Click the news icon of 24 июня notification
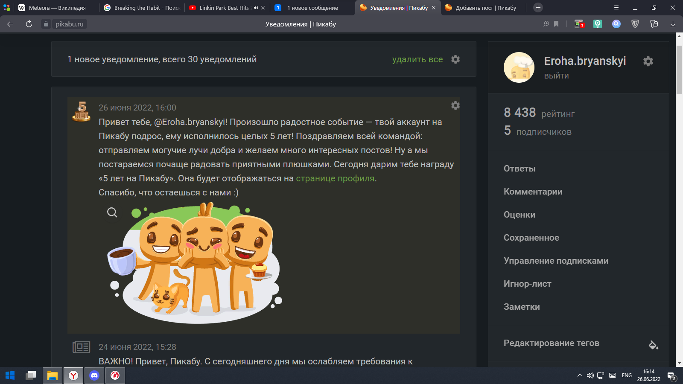This screenshot has height=384, width=683. [81, 347]
